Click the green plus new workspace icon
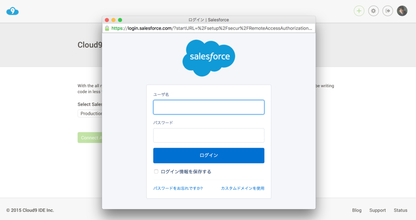The width and height of the screenshot is (416, 220). coord(359,11)
